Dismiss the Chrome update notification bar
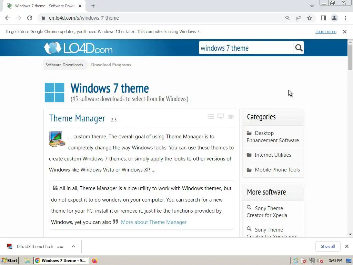 pyautogui.click(x=344, y=32)
